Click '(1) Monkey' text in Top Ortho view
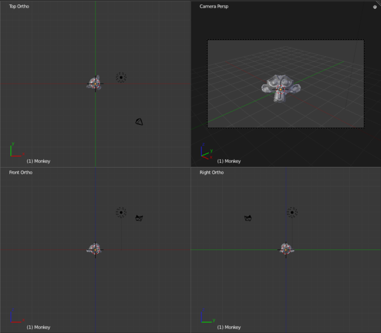 pos(38,161)
